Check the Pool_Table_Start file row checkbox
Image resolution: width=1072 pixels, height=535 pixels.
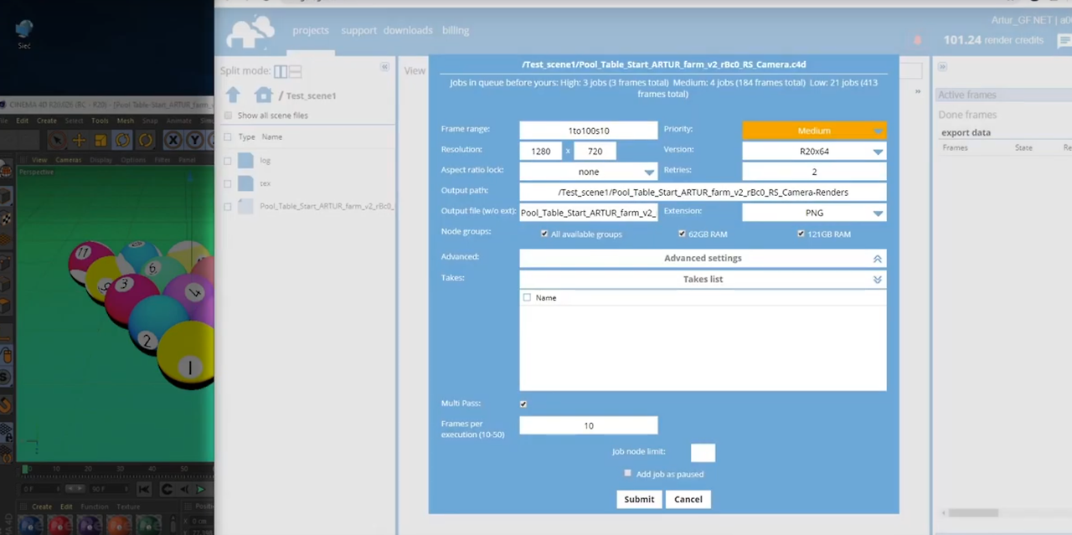pyautogui.click(x=228, y=206)
